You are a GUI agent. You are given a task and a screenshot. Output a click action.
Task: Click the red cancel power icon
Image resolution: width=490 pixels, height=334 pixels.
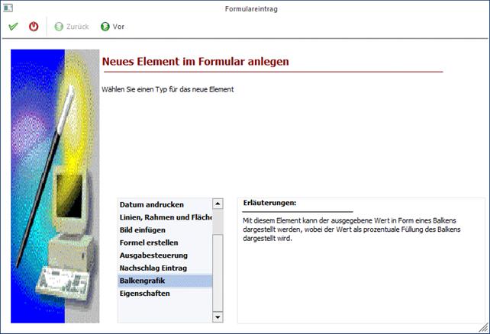pos(34,27)
